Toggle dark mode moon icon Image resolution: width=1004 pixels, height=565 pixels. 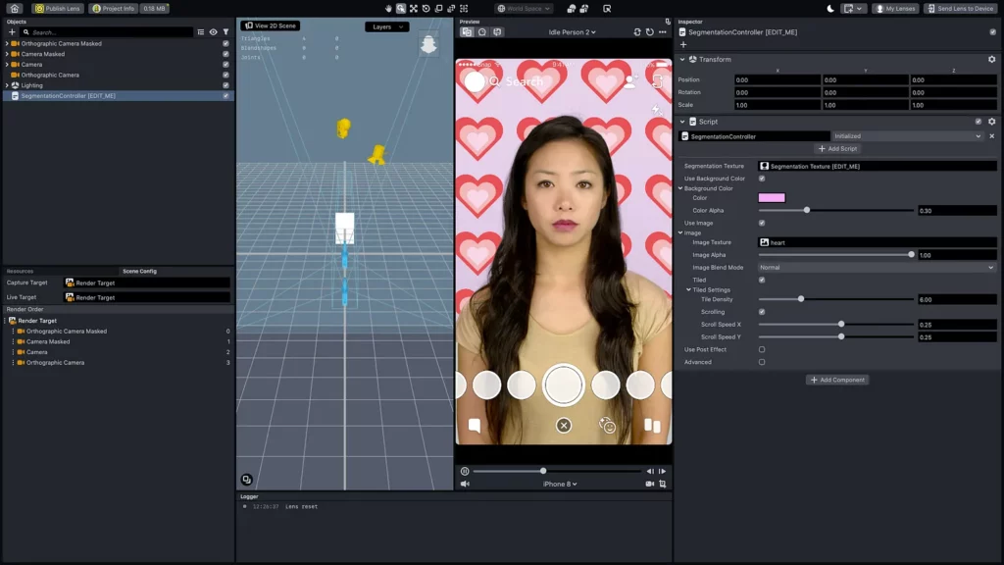tap(830, 8)
